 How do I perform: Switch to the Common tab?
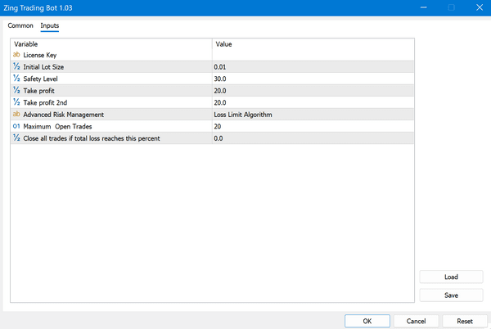click(20, 26)
